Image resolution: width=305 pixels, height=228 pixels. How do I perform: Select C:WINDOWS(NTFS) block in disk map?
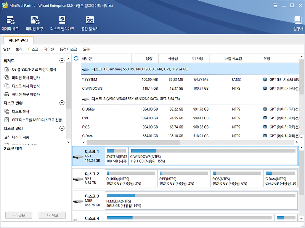pyautogui.click(x=213, y=156)
